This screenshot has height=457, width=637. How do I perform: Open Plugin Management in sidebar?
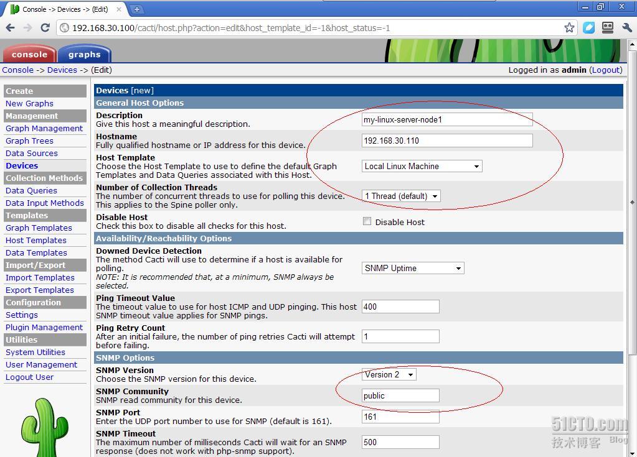[44, 327]
